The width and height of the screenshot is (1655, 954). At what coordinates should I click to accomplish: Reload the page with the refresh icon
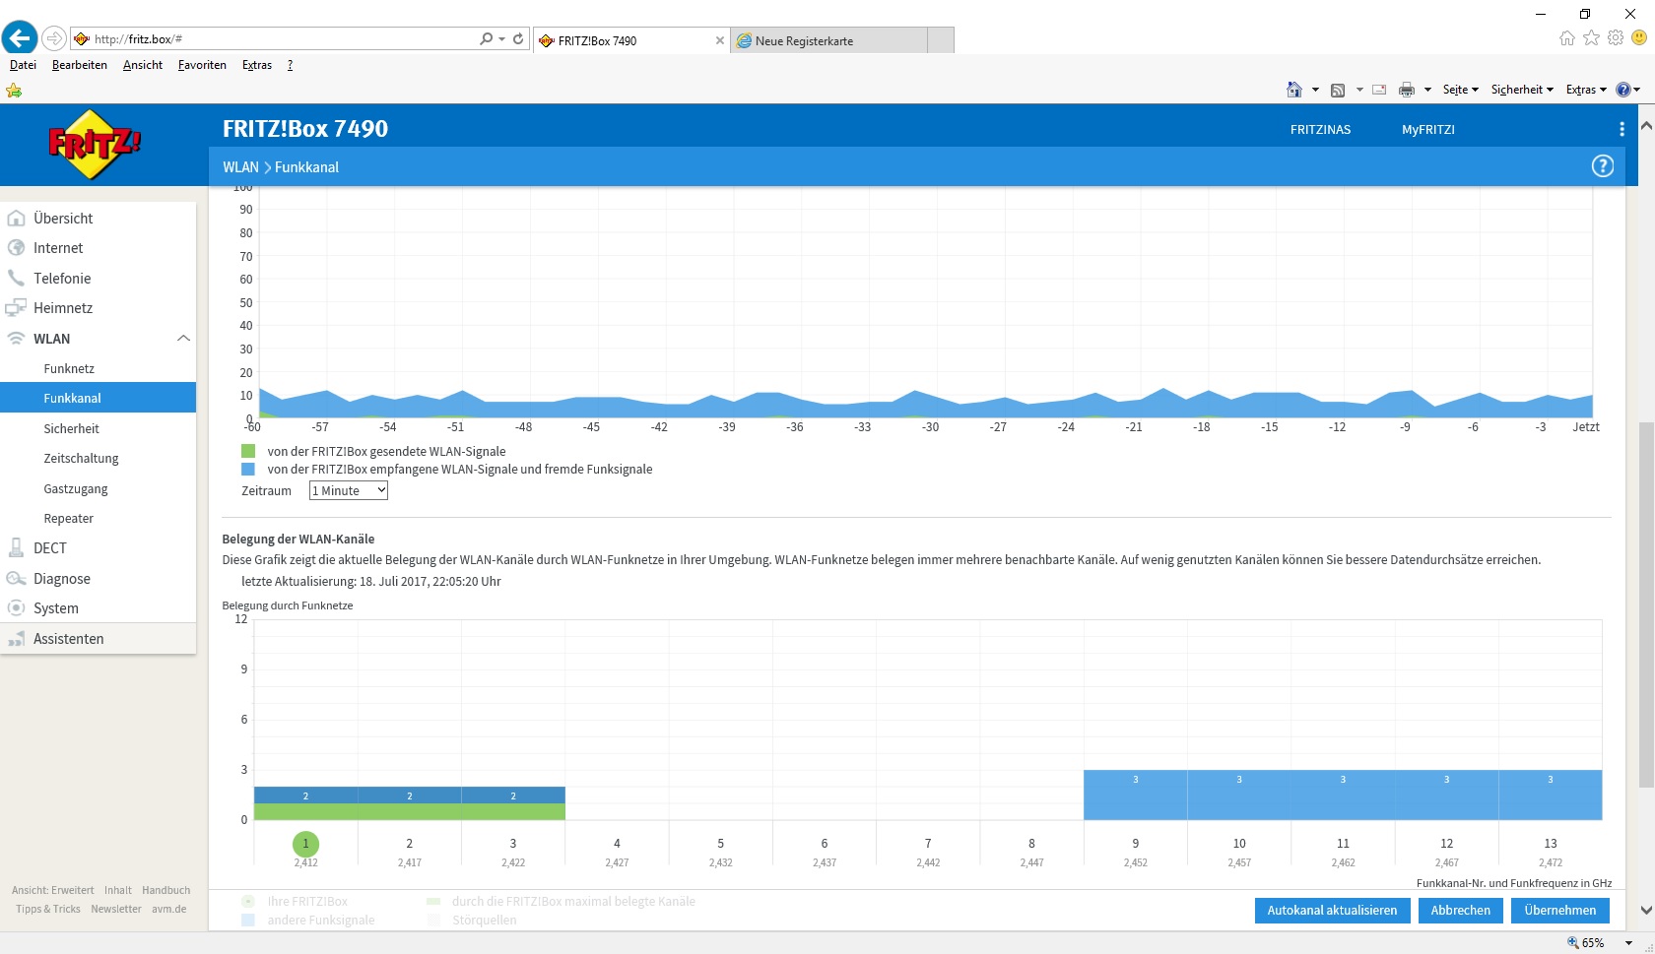click(518, 38)
